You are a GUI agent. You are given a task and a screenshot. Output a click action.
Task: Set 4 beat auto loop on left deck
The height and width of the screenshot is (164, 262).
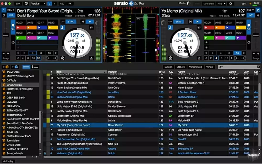(32, 53)
